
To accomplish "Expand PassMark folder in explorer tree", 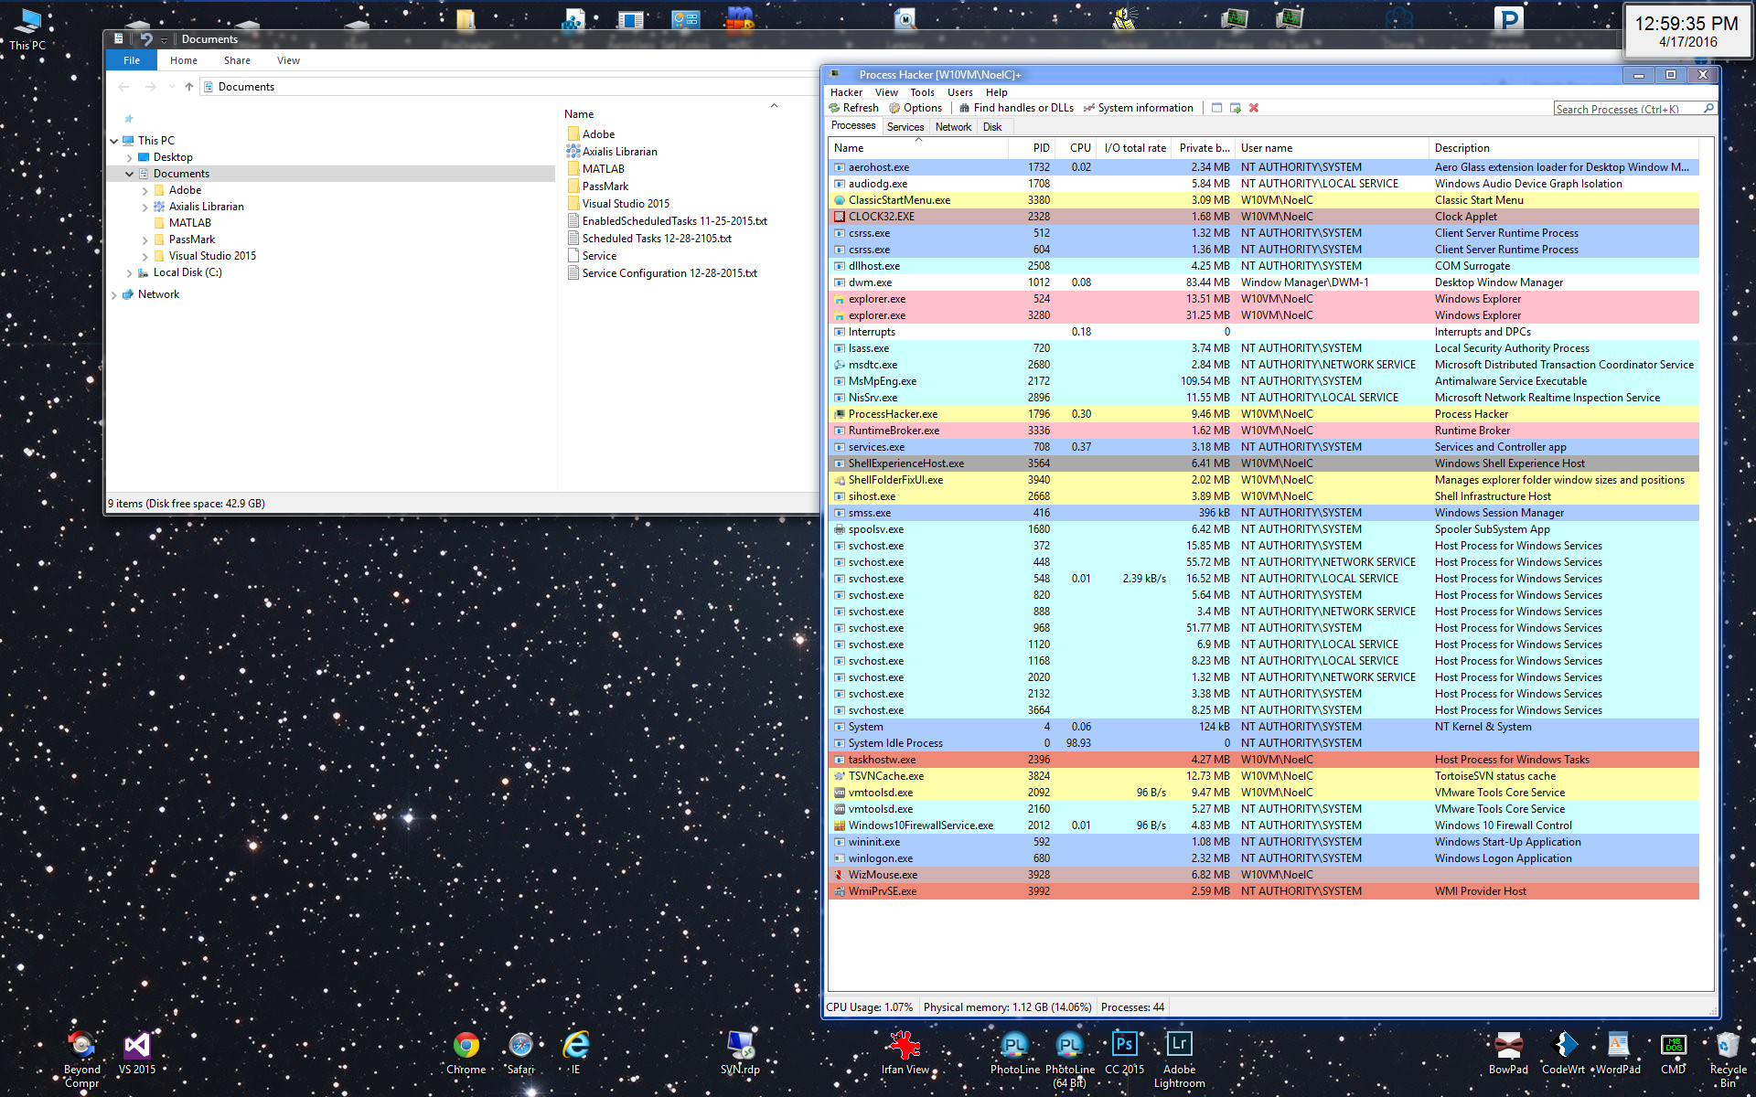I will tap(145, 240).
